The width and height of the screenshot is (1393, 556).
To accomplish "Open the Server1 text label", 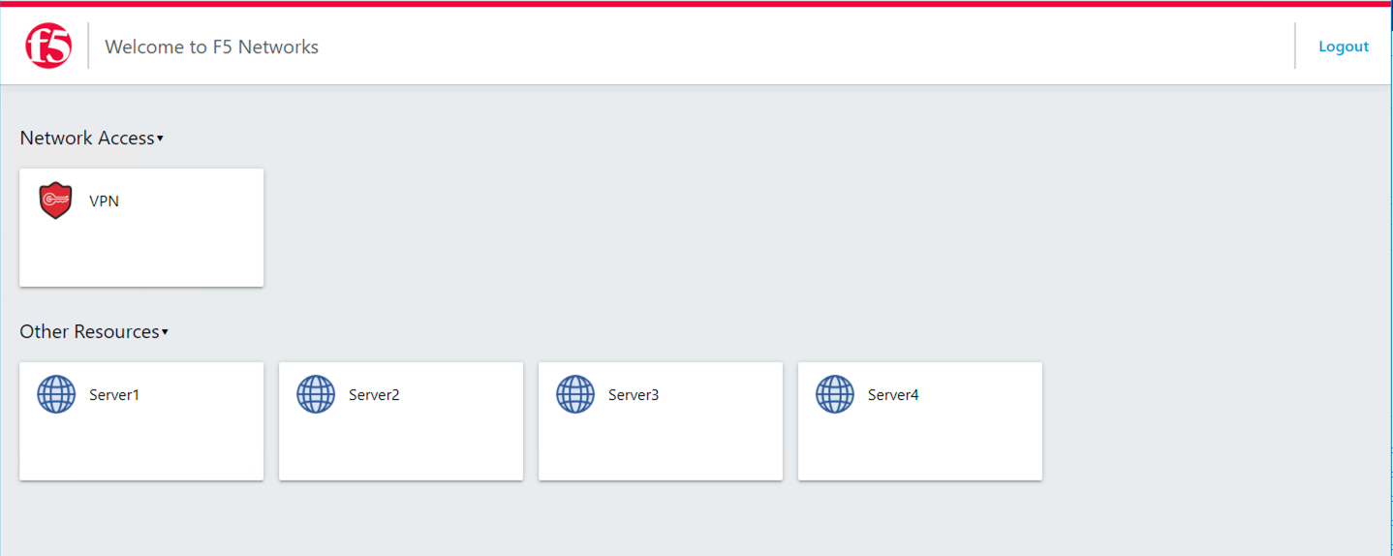I will pyautogui.click(x=114, y=395).
